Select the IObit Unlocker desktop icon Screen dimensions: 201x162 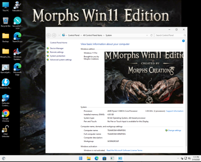[x=6, y=131]
